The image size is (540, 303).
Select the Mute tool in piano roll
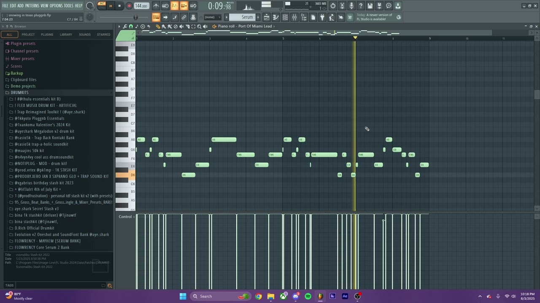click(181, 27)
